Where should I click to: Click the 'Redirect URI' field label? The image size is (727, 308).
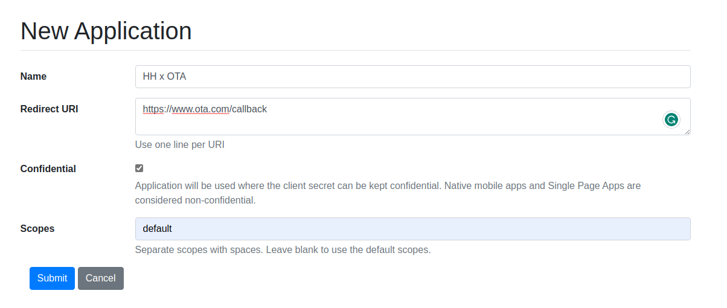49,109
